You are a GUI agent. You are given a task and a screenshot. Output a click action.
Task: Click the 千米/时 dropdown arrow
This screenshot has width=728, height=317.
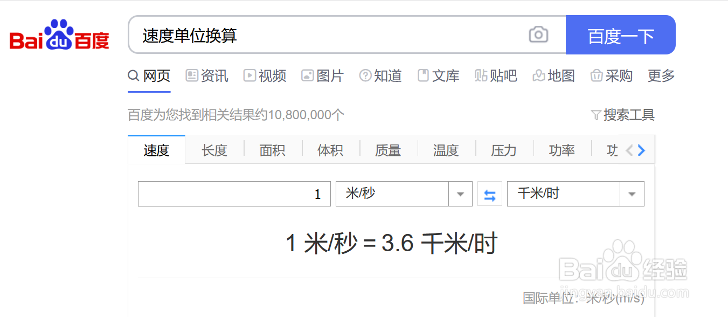tap(633, 194)
